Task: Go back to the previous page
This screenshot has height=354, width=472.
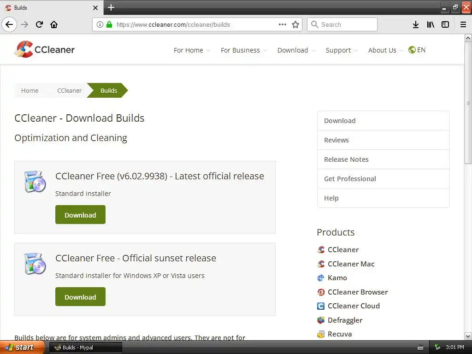Action: [x=9, y=24]
